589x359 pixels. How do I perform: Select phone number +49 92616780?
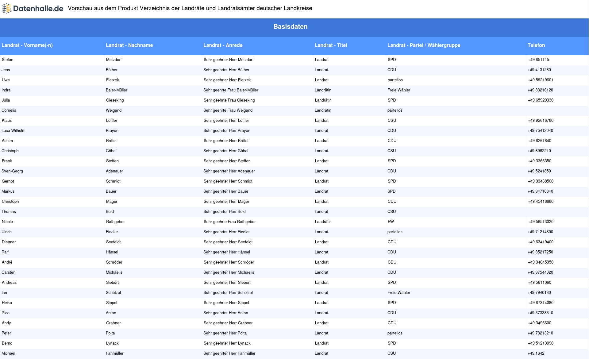541,121
